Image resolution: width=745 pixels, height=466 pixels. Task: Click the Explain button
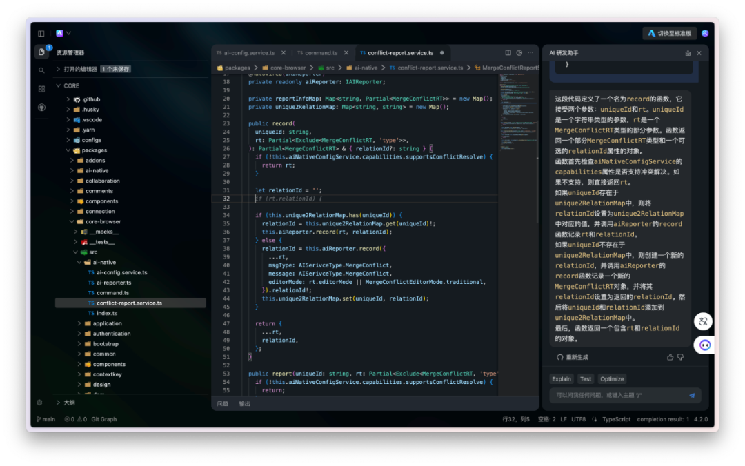click(x=562, y=379)
